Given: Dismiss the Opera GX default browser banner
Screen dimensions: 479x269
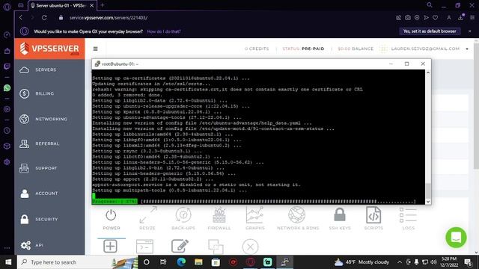Looking at the screenshot, I should pos(470,31).
